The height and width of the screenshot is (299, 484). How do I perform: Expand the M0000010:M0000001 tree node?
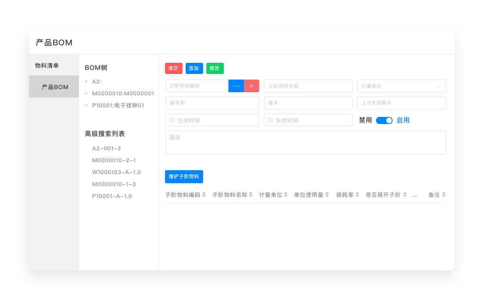pyautogui.click(x=87, y=93)
